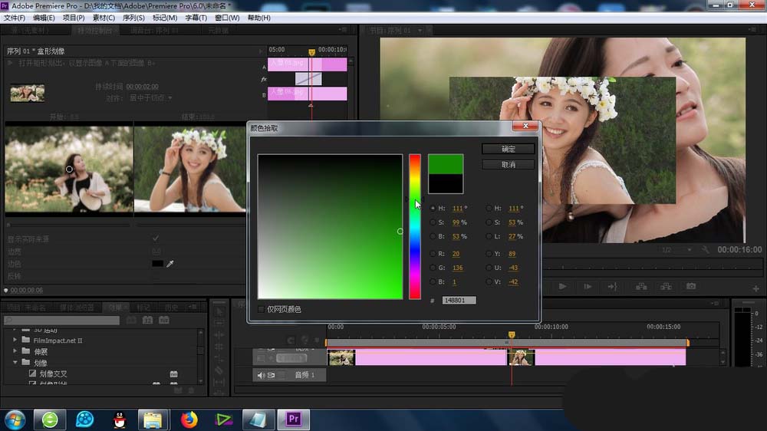Open Firefox from the taskbar
Viewport: 767px width, 431px height.
pos(189,419)
